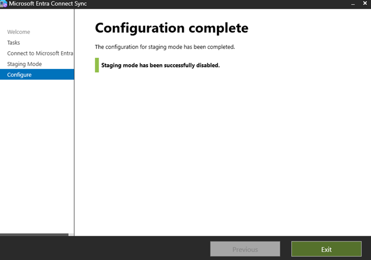
Task: Click the vertical divider beside the sidebar
Action: pos(74,149)
